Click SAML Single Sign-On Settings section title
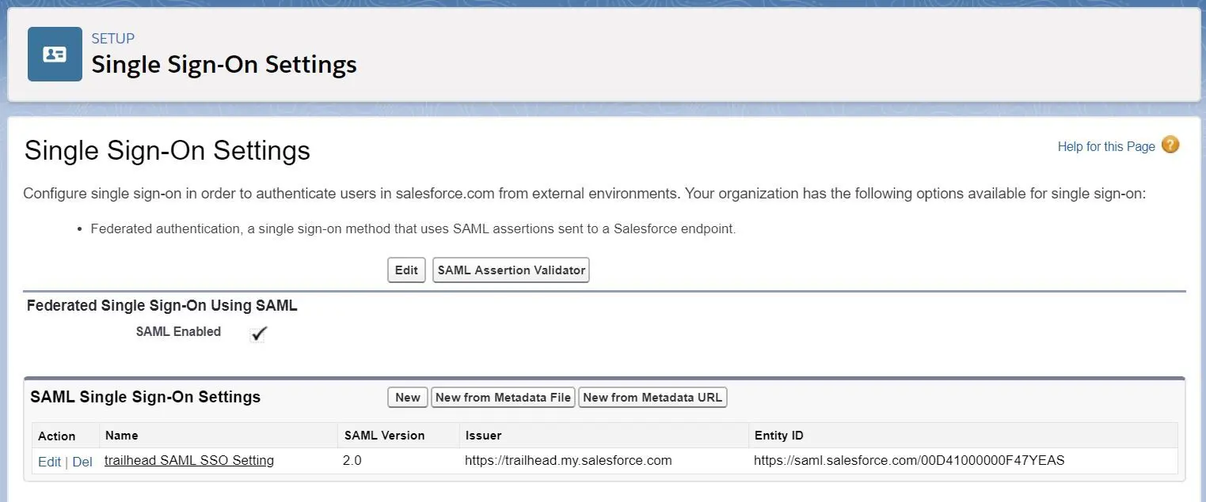The height and width of the screenshot is (502, 1206). (146, 397)
